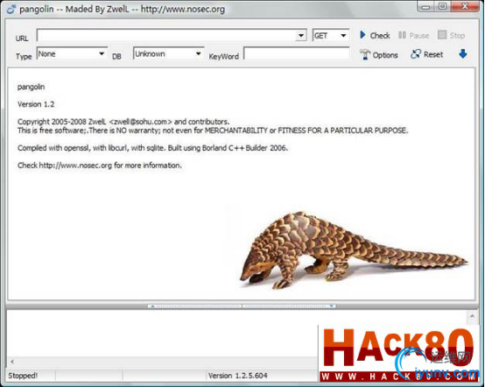
Task: Click the Reset button
Action: pyautogui.click(x=427, y=54)
